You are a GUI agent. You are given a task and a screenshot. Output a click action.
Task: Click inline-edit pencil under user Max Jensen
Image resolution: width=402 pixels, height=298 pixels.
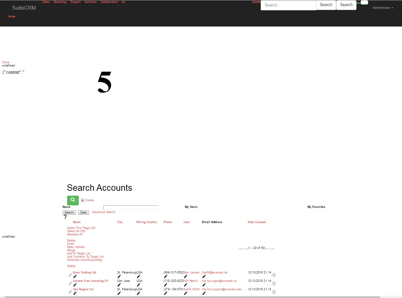[186, 276]
